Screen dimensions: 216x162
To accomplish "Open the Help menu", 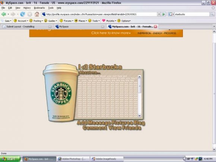I will 59,8.
